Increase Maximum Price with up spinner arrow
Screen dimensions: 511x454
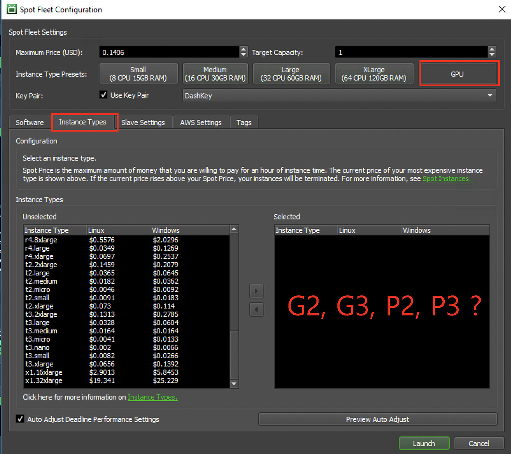[x=243, y=49]
